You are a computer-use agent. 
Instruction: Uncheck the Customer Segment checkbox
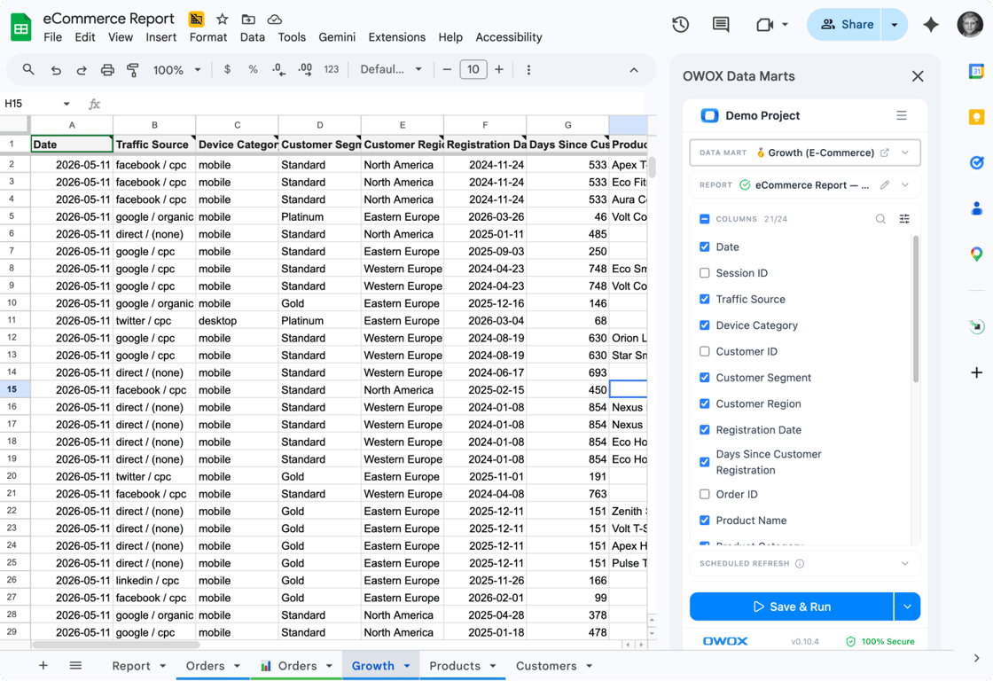click(704, 378)
